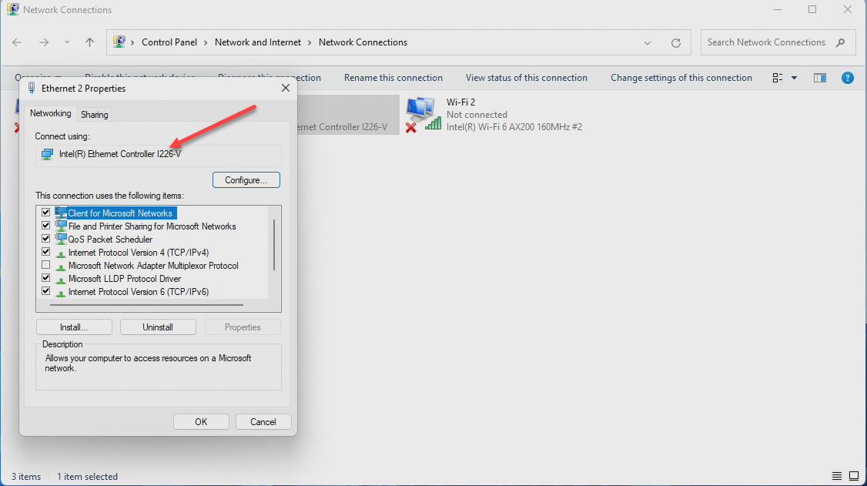The height and width of the screenshot is (486, 867).
Task: Switch to large icons view in status bar
Action: click(854, 476)
